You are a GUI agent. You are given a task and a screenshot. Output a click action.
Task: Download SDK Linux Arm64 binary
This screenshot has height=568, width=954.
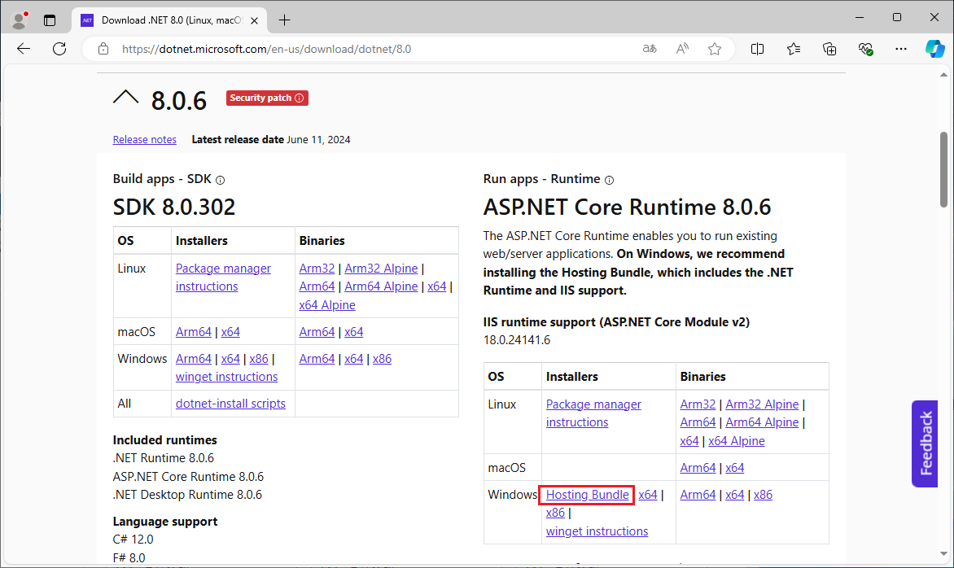(317, 286)
